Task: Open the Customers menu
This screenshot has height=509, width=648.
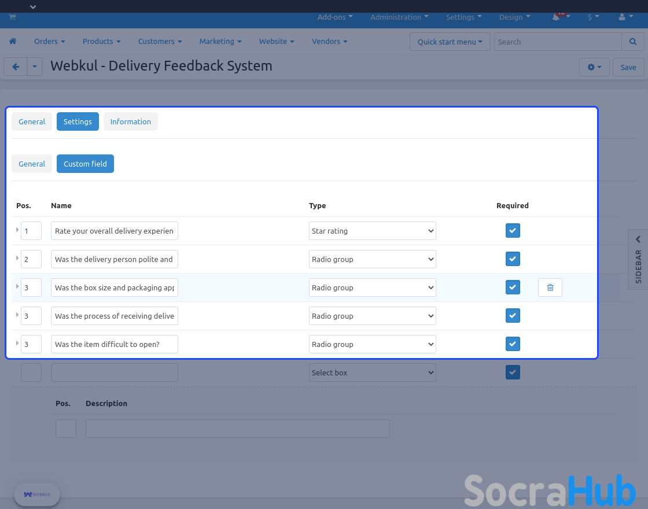Action: coord(160,41)
